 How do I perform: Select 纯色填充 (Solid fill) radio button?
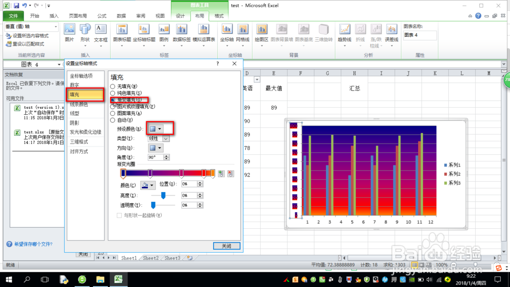113,93
